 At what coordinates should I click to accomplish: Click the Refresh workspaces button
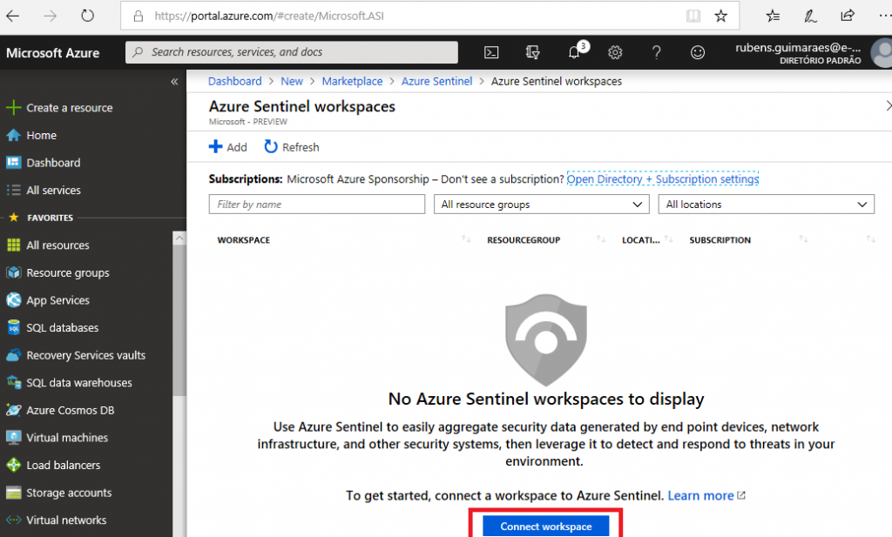pyautogui.click(x=292, y=147)
